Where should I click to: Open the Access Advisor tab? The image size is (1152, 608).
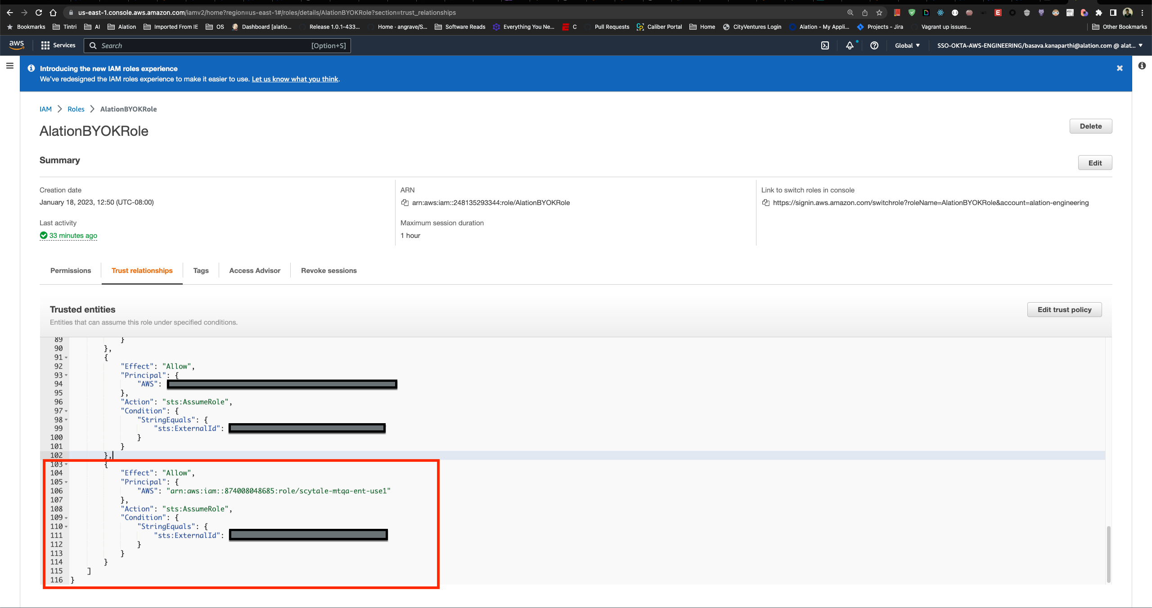click(255, 271)
